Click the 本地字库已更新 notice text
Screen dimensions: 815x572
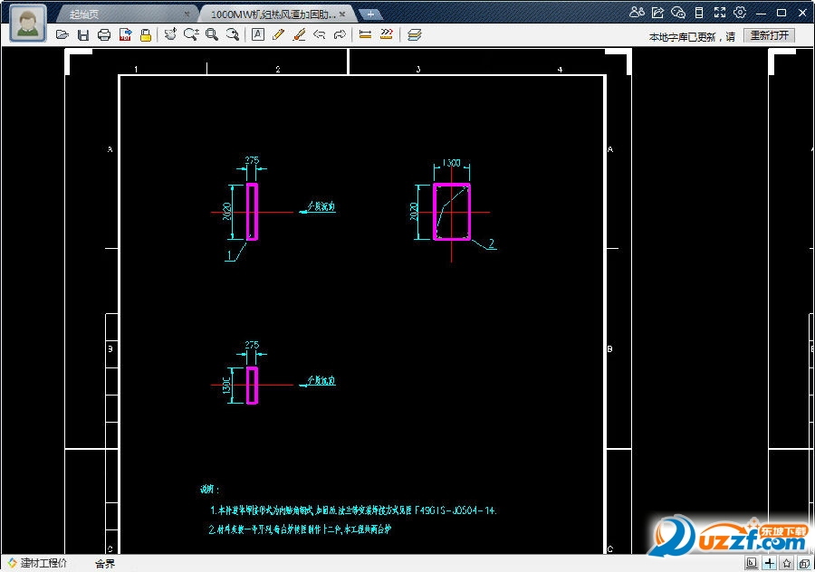click(x=692, y=37)
